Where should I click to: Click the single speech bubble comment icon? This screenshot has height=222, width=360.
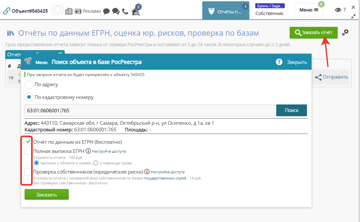pos(106,11)
